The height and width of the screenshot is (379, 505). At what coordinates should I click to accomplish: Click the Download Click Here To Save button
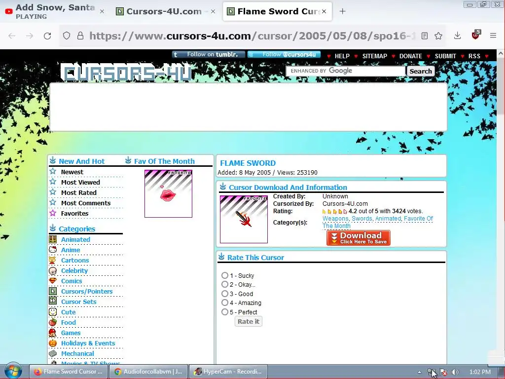[358, 238]
